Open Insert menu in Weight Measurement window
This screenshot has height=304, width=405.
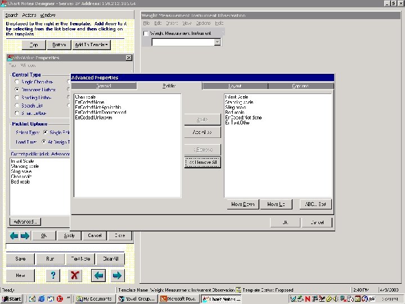[x=172, y=23]
